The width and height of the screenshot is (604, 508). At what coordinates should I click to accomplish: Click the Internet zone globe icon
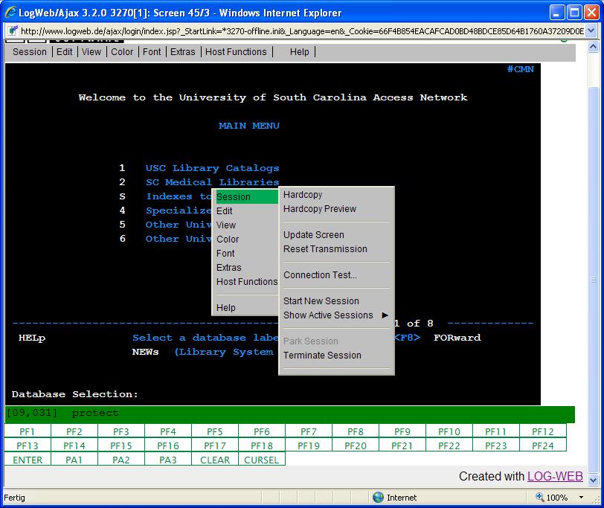point(379,498)
